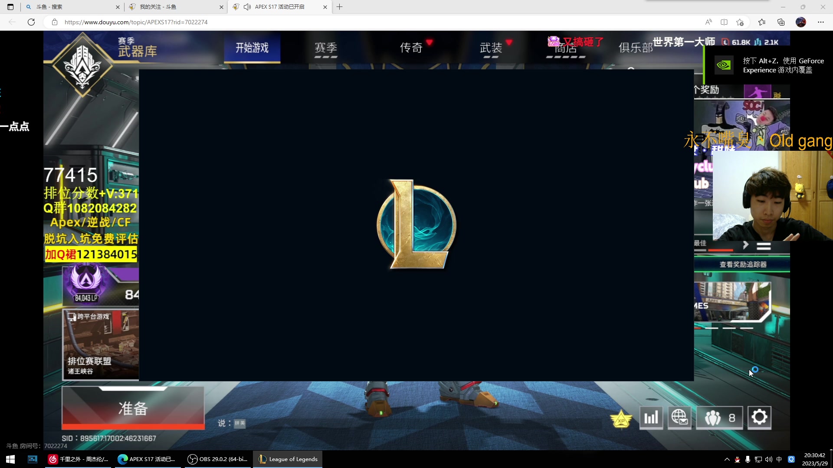
Task: Open a new browser tab
Action: [340, 7]
